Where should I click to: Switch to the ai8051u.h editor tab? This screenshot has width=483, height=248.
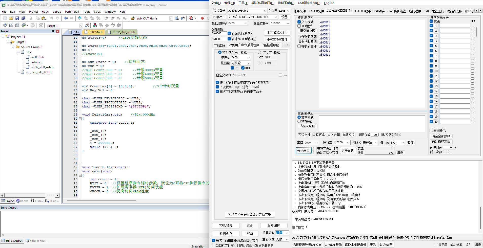[96, 32]
